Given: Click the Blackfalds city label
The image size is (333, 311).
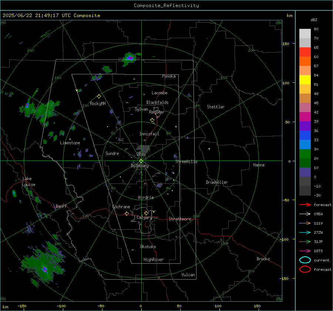Looking at the screenshot, I should pyautogui.click(x=157, y=102).
